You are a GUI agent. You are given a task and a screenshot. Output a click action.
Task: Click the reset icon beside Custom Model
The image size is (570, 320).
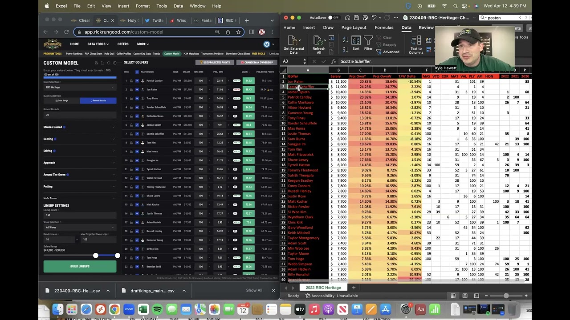click(108, 63)
